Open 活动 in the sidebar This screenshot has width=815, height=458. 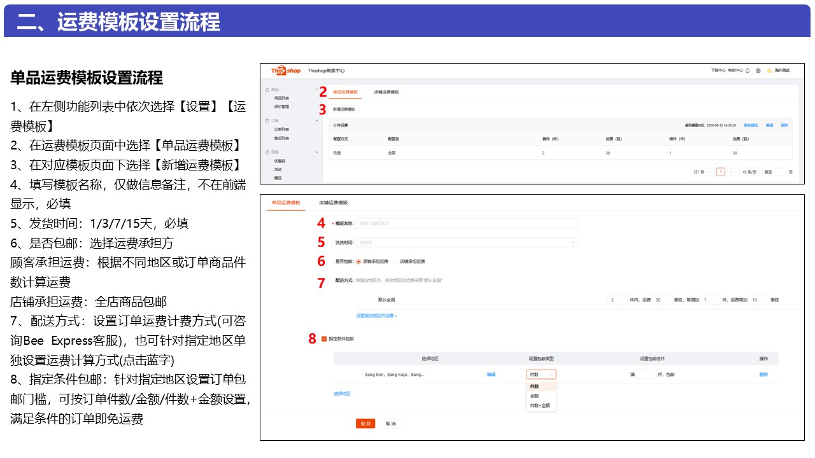tap(278, 169)
